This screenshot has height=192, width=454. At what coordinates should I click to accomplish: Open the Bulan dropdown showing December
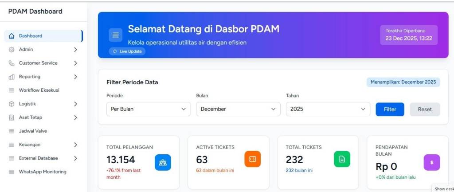pos(238,109)
